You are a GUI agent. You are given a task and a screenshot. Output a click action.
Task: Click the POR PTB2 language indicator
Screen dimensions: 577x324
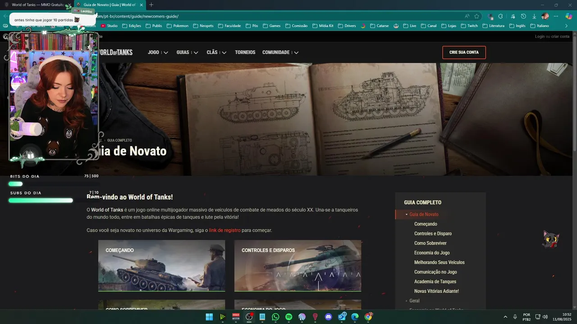(x=527, y=317)
